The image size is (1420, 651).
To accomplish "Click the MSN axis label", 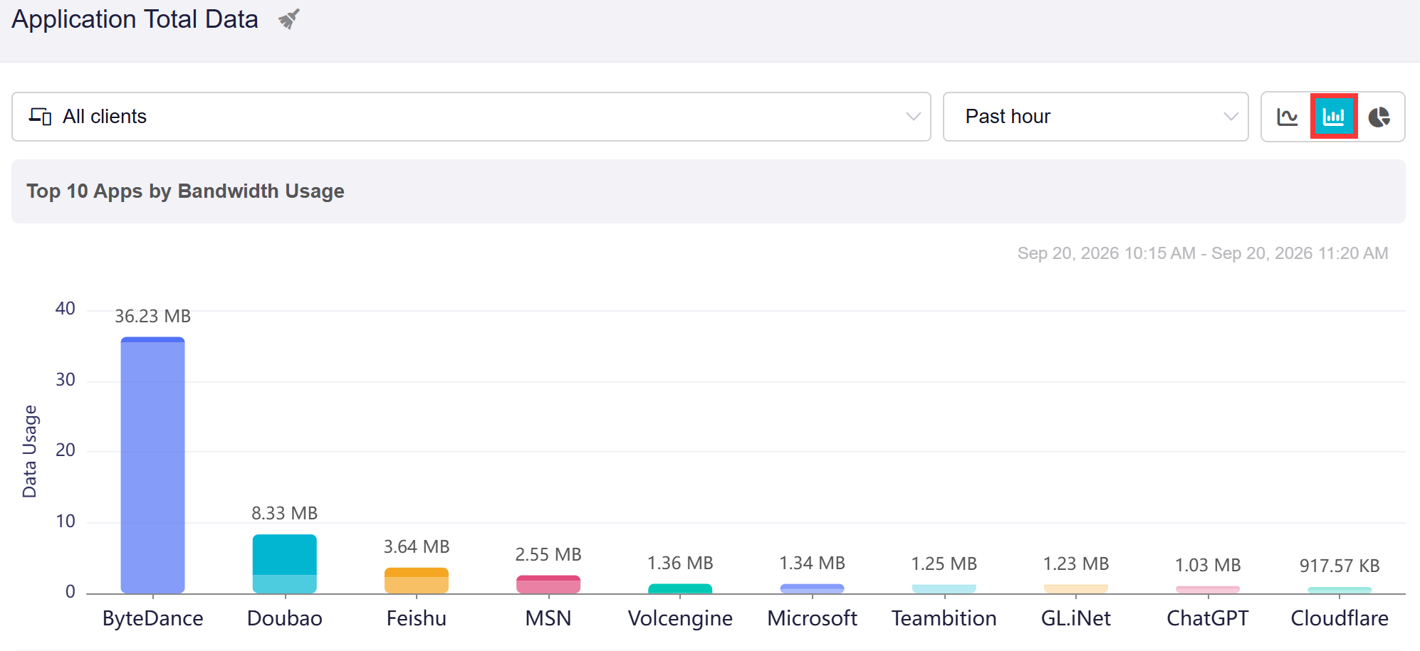I will 548,618.
